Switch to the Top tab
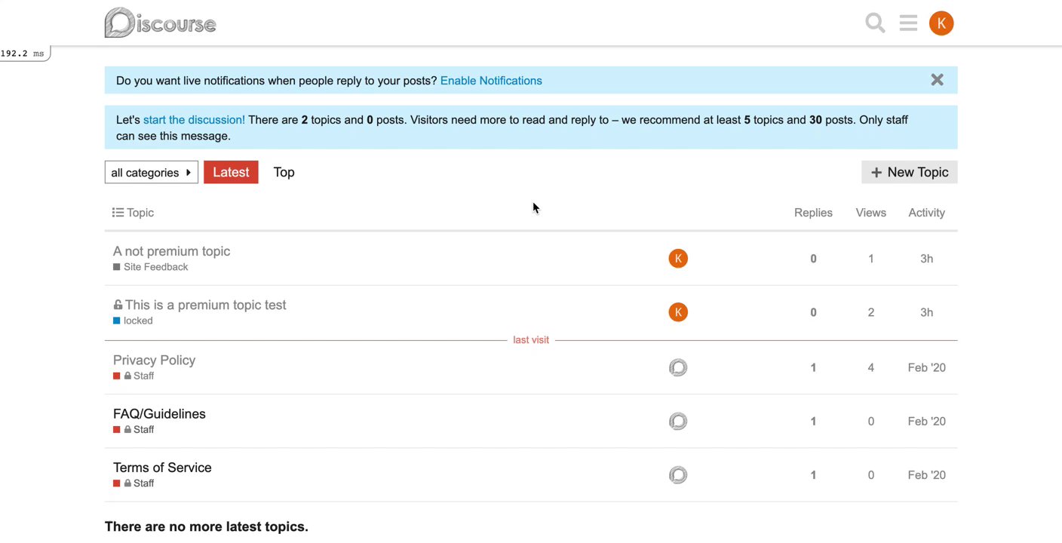Viewport: 1062px width, 543px height. pos(284,172)
